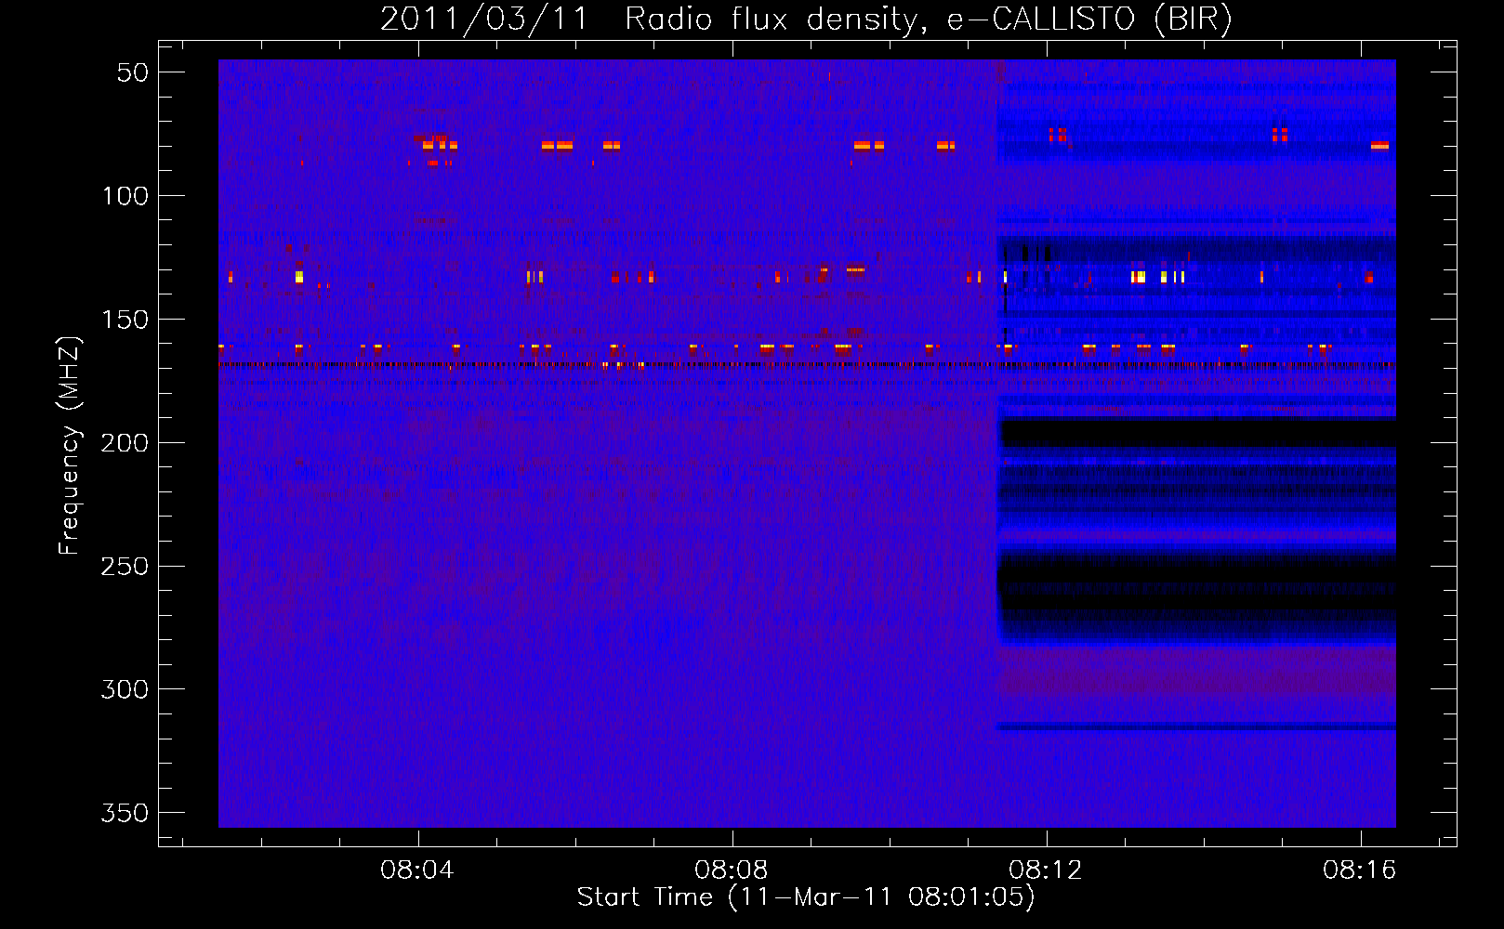Viewport: 1504px width, 929px height.
Task: Click the 'Start Time (11-Mar-11 08:01:05)' label
Action: click(806, 897)
